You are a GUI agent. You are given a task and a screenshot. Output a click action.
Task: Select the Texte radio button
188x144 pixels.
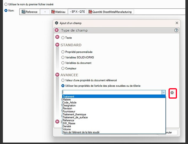(x=63, y=38)
